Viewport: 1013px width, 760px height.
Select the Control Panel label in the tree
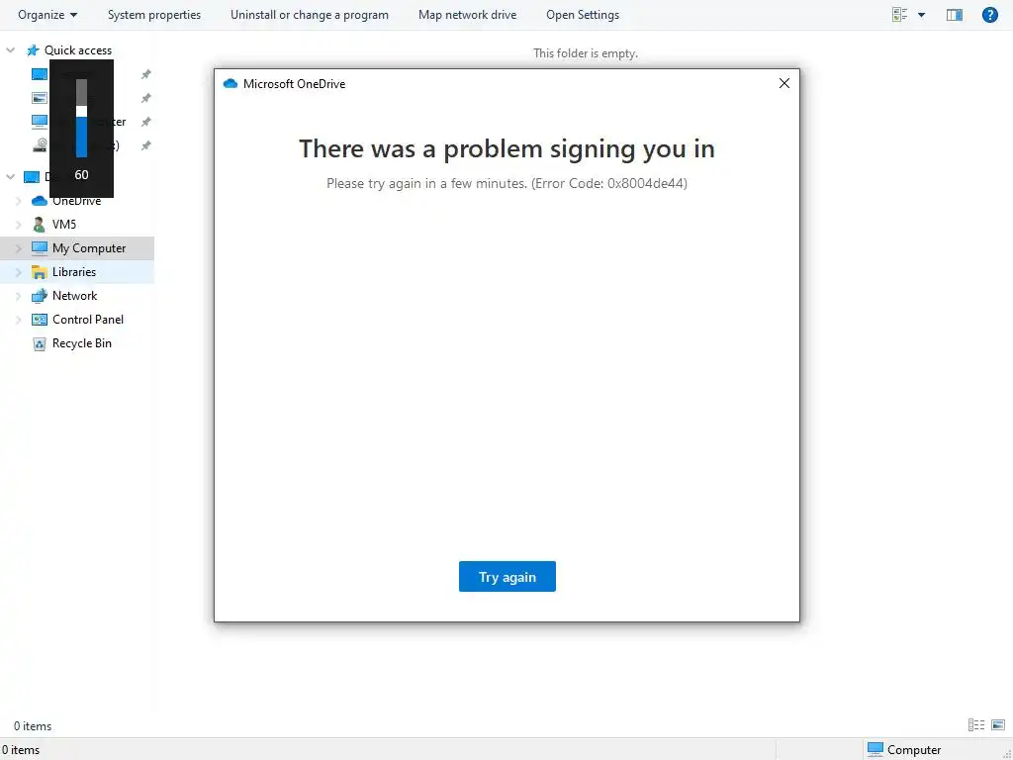coord(88,320)
